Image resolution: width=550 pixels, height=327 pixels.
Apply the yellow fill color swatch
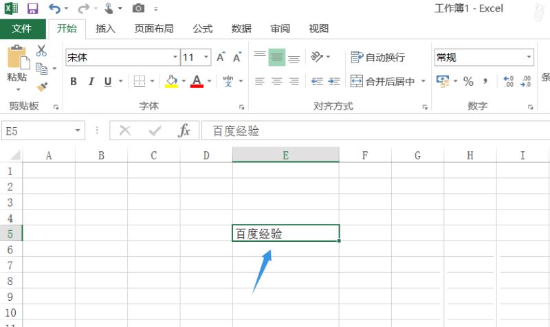click(172, 82)
